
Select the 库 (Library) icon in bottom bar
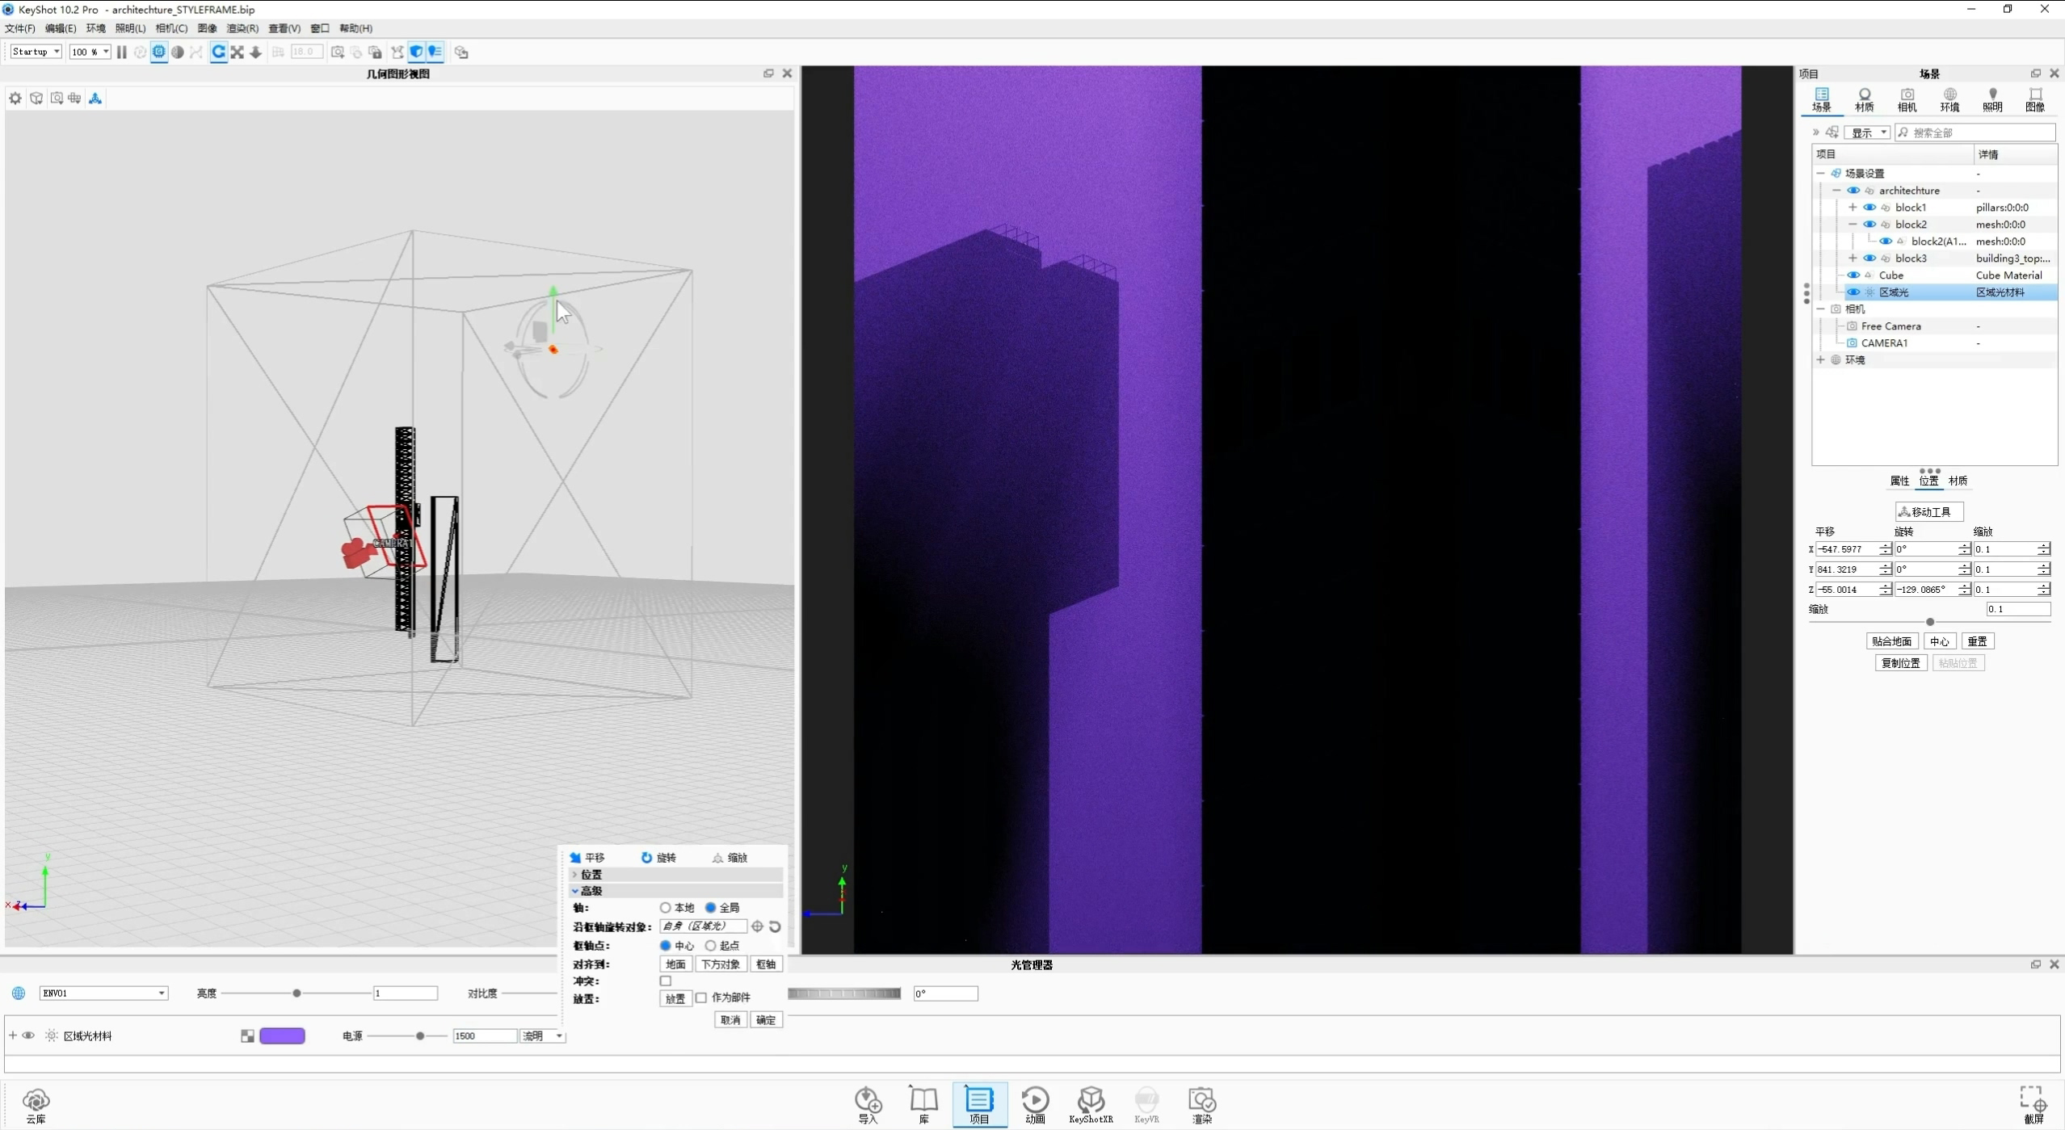point(923,1103)
